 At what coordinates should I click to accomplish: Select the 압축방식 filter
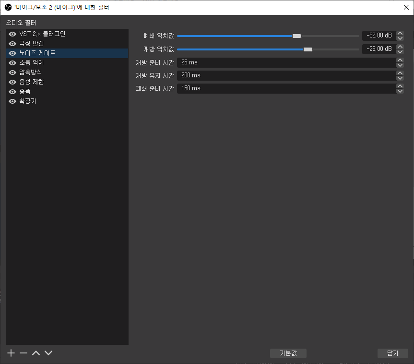point(67,73)
